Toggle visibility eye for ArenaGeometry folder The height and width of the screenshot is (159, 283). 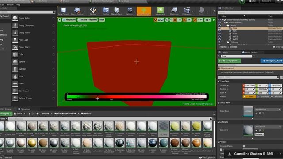coord(219,23)
